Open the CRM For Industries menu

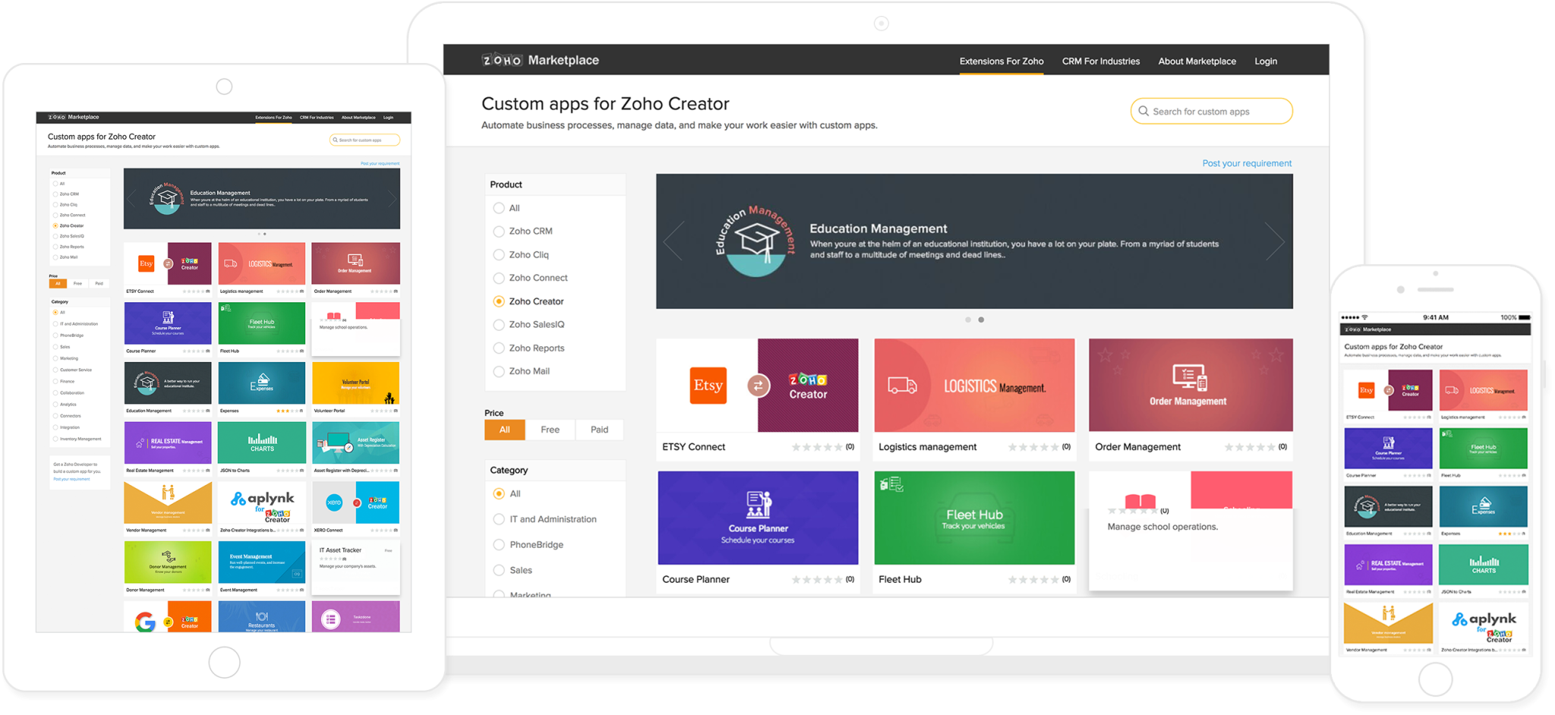[1100, 61]
